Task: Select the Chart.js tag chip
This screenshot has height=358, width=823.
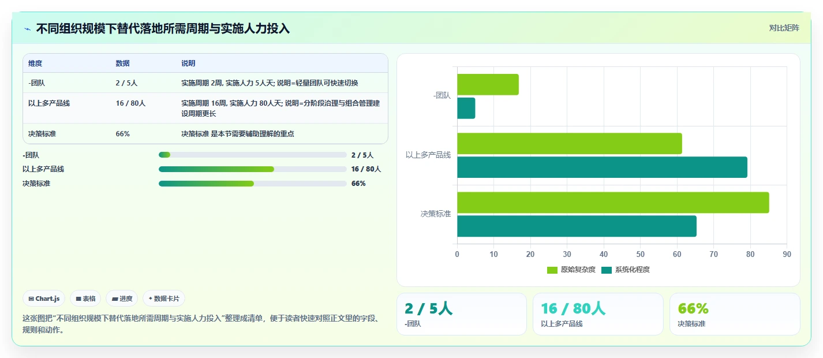Action: tap(44, 299)
